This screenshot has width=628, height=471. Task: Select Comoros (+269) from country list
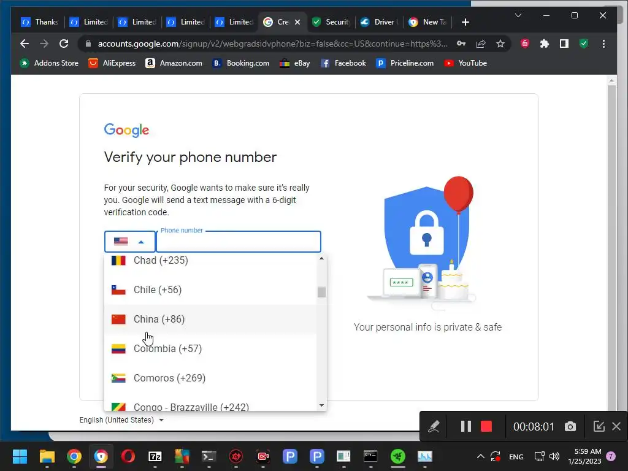[210, 378]
